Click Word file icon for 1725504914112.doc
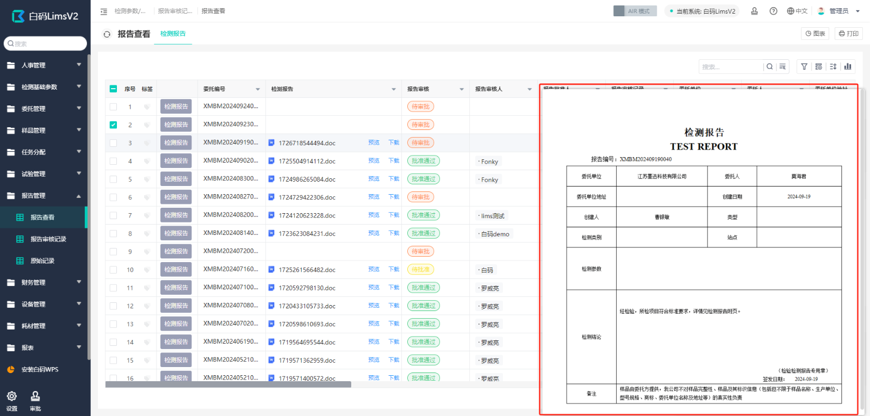The height and width of the screenshot is (416, 870). (x=271, y=161)
